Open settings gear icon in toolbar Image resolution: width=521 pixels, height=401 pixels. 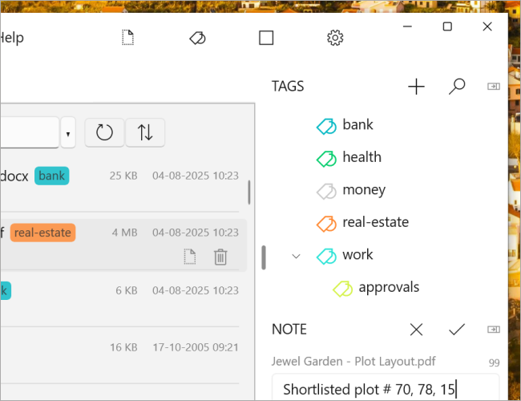(336, 38)
